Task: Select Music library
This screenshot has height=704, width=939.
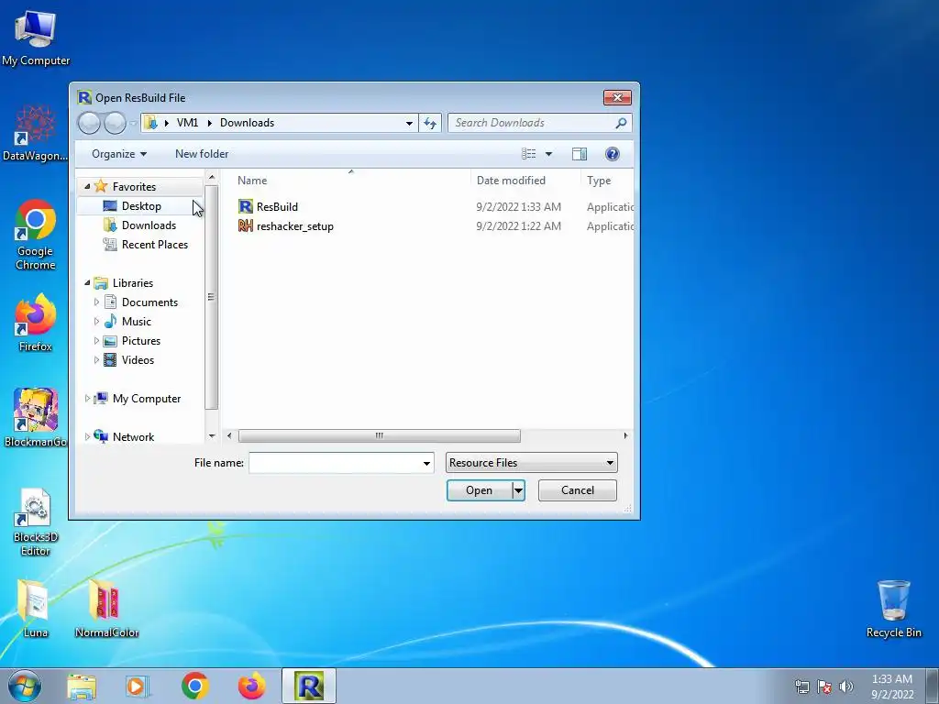Action: (x=137, y=322)
